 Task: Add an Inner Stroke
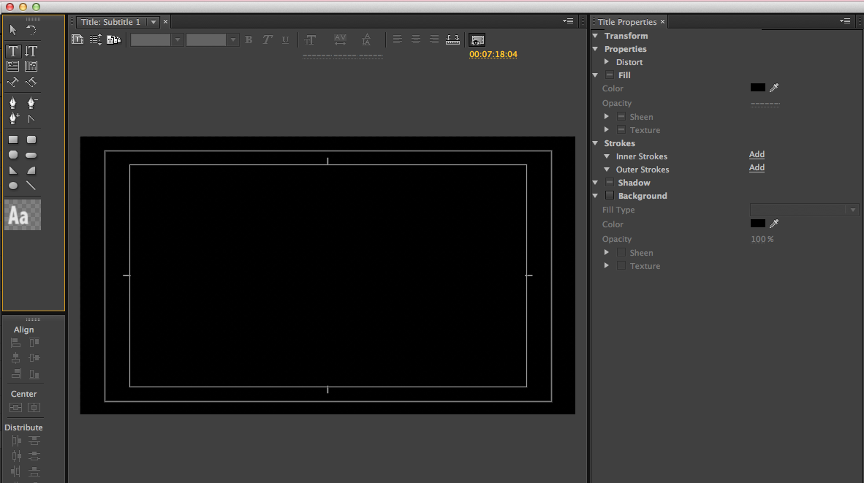click(757, 155)
